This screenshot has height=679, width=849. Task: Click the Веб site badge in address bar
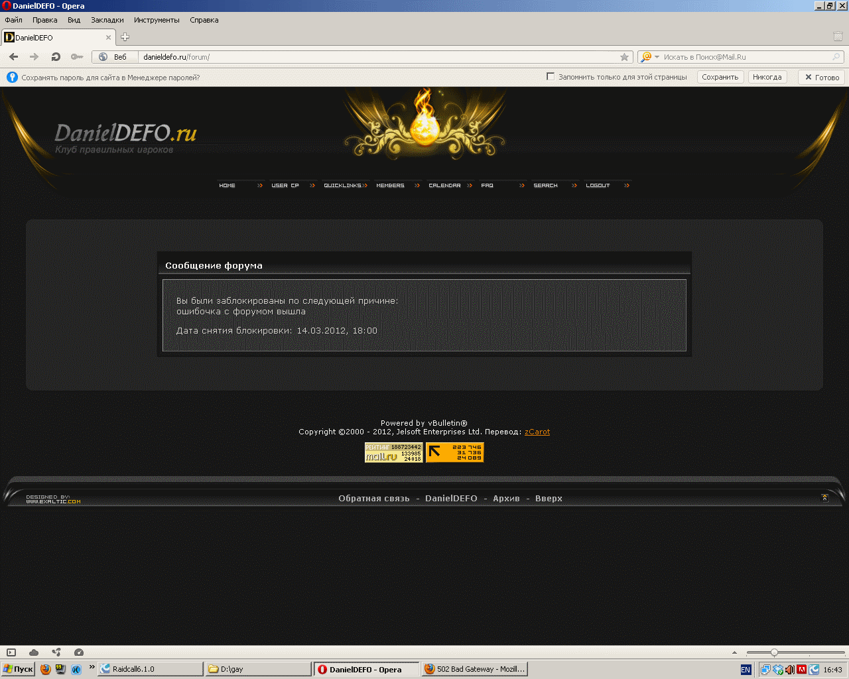[x=114, y=57]
